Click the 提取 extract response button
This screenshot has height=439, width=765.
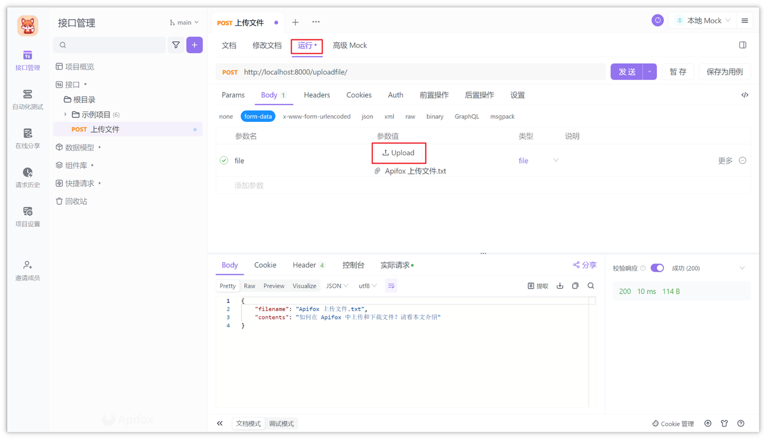point(538,286)
